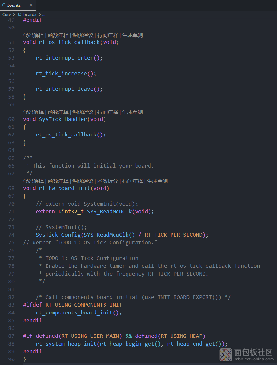Click 函数注释 above SysTick_Handler
Viewport: 277px width, 365px height.
click(x=58, y=112)
